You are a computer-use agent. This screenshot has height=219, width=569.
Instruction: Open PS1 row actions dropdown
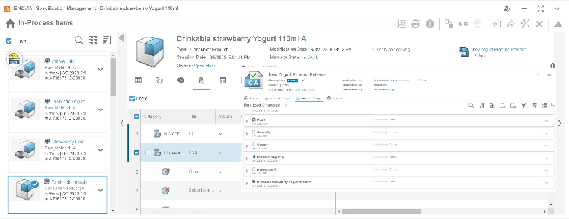pyautogui.click(x=220, y=134)
